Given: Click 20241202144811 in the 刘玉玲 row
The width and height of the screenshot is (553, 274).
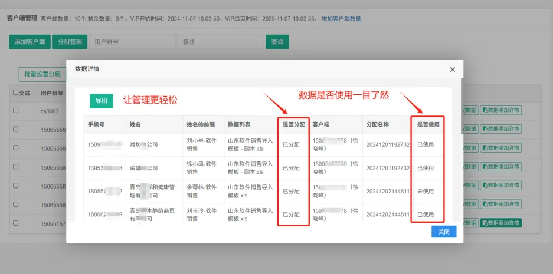Looking at the screenshot, I should [388, 214].
